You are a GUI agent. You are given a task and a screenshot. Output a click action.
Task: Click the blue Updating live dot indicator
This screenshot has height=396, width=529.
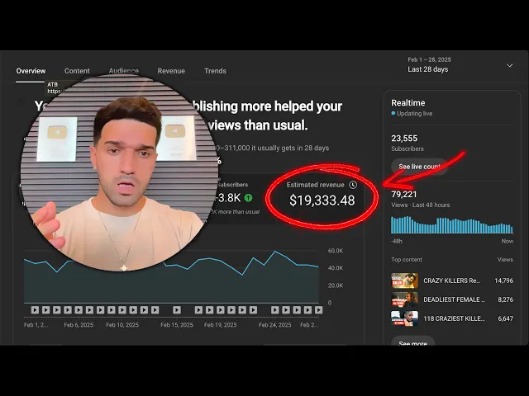pyautogui.click(x=393, y=113)
